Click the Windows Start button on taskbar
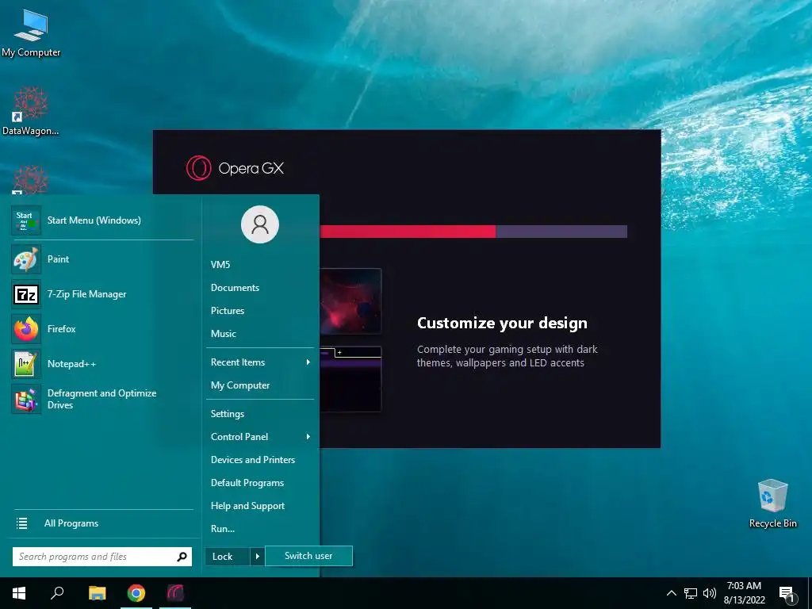Image resolution: width=812 pixels, height=609 pixels. [x=19, y=593]
